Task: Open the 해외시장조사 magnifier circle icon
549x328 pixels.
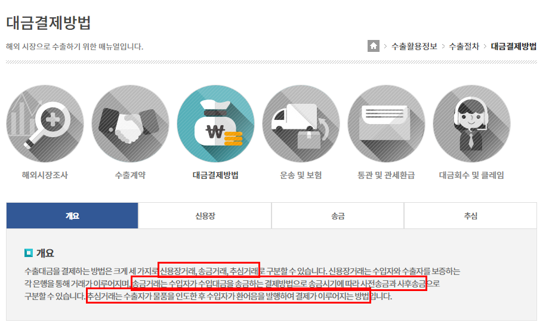Action: (45, 123)
